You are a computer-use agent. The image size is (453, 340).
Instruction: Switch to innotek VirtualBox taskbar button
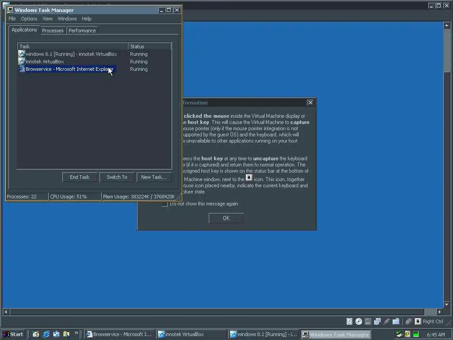click(192, 334)
